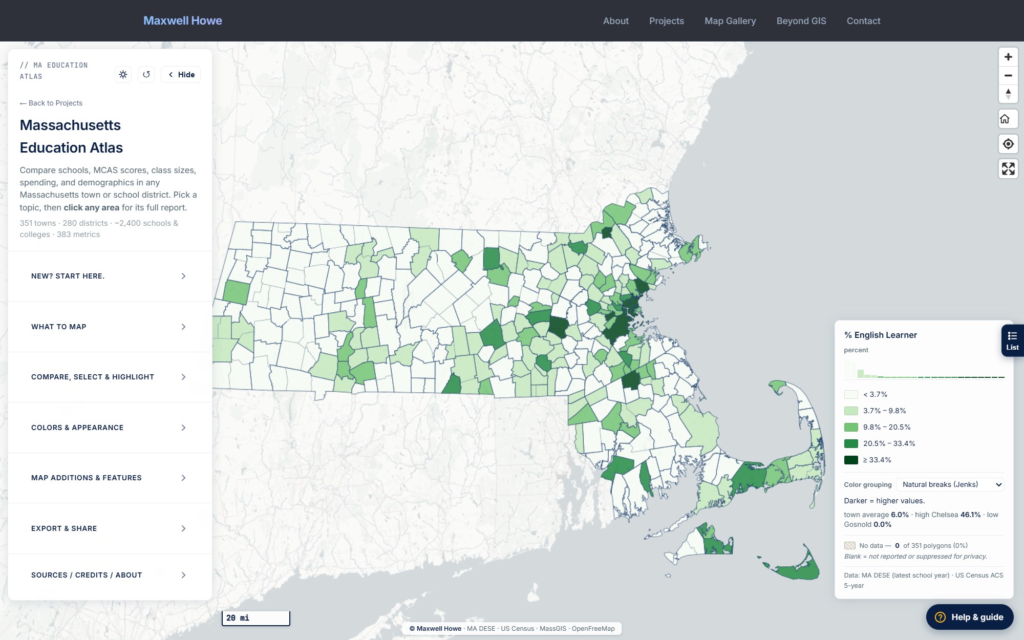Open Map Additions & Features section
The height and width of the screenshot is (640, 1024).
110,478
